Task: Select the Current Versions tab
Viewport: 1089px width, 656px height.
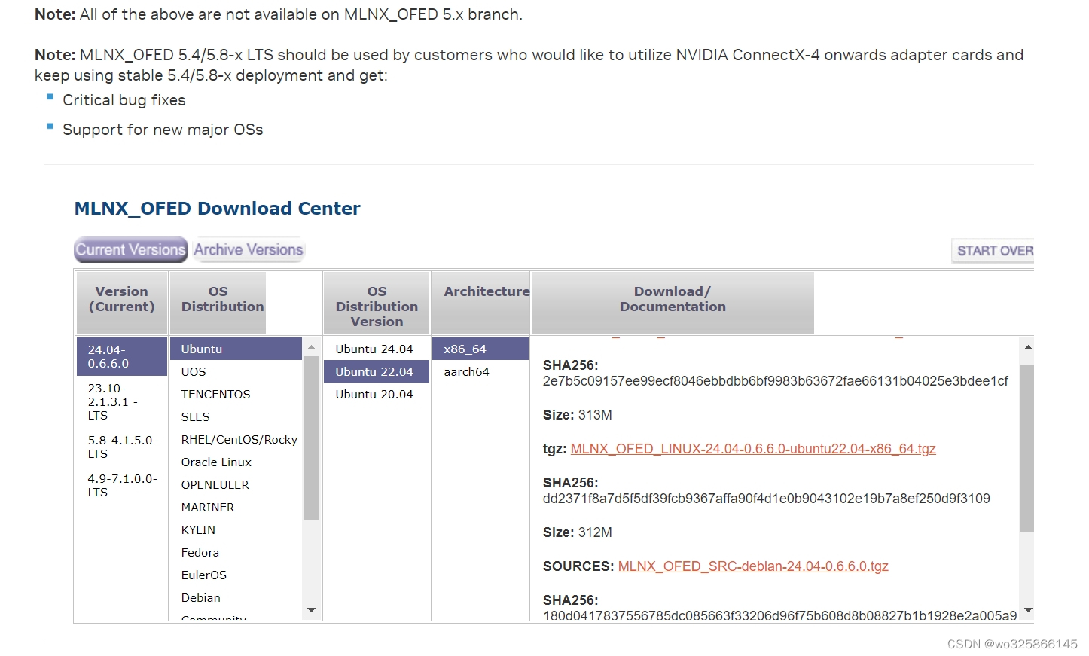Action: point(130,249)
